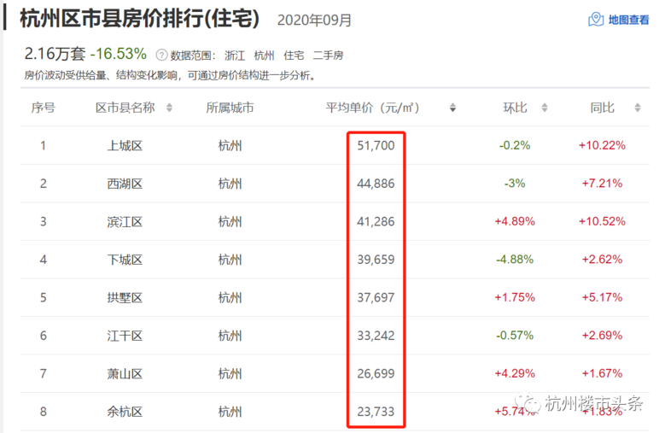Click the 序号 column header
The height and width of the screenshot is (433, 665).
point(43,108)
